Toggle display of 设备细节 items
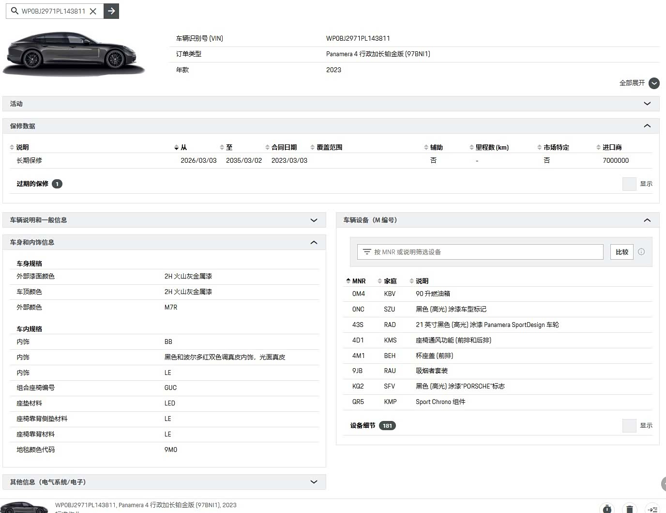Image resolution: width=666 pixels, height=513 pixels. point(629,426)
